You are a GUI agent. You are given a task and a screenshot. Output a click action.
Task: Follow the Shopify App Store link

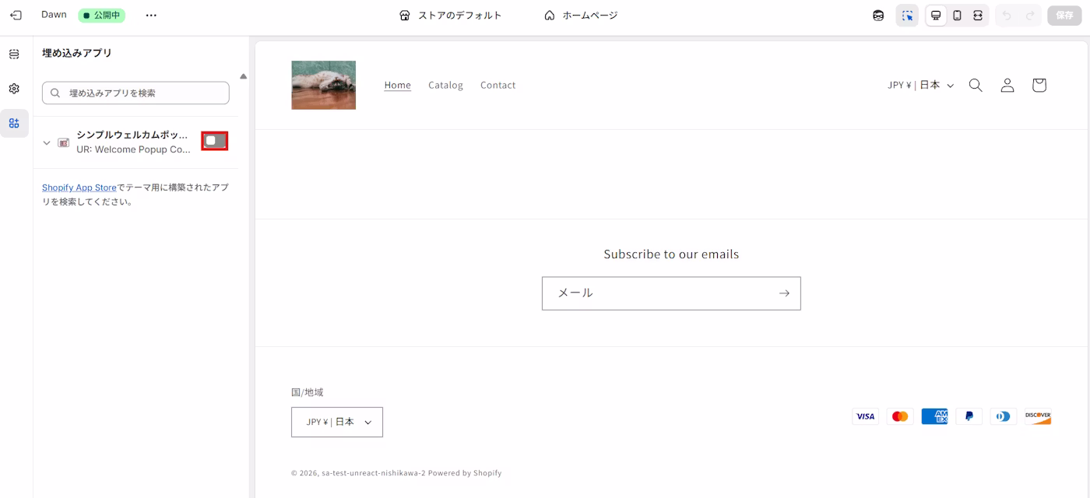coord(79,188)
